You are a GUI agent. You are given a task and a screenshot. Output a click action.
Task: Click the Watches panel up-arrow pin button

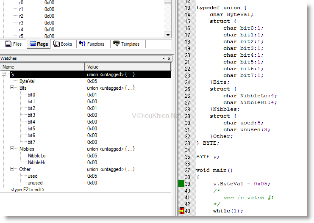click(164, 58)
